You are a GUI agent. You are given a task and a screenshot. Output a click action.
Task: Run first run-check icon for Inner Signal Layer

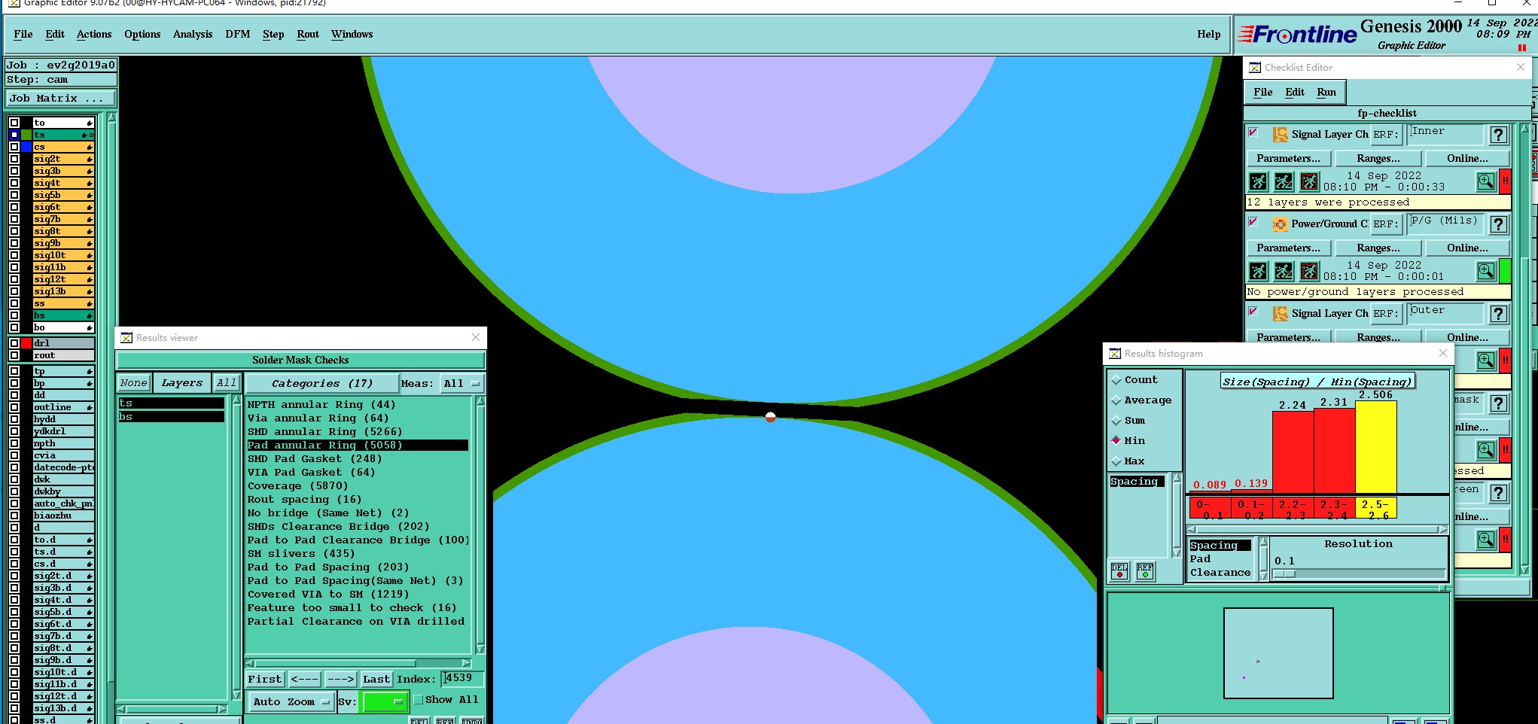coord(1258,181)
